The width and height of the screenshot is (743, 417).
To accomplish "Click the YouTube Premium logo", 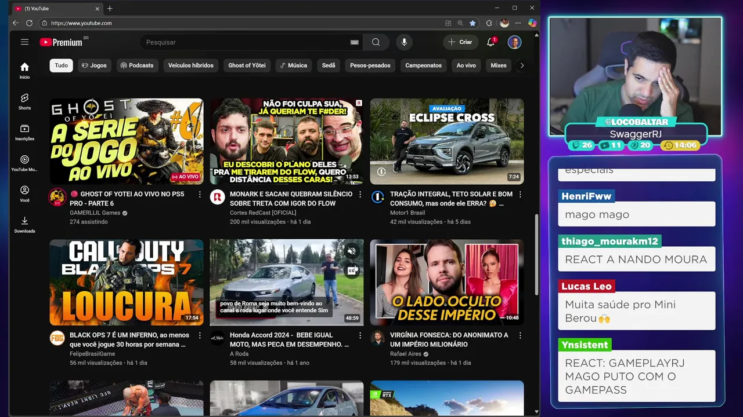I will [62, 42].
